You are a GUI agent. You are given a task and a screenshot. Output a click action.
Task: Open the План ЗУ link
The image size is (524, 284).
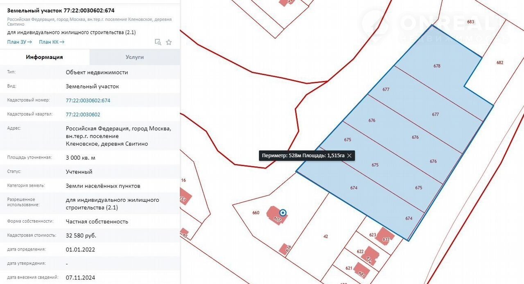19,42
